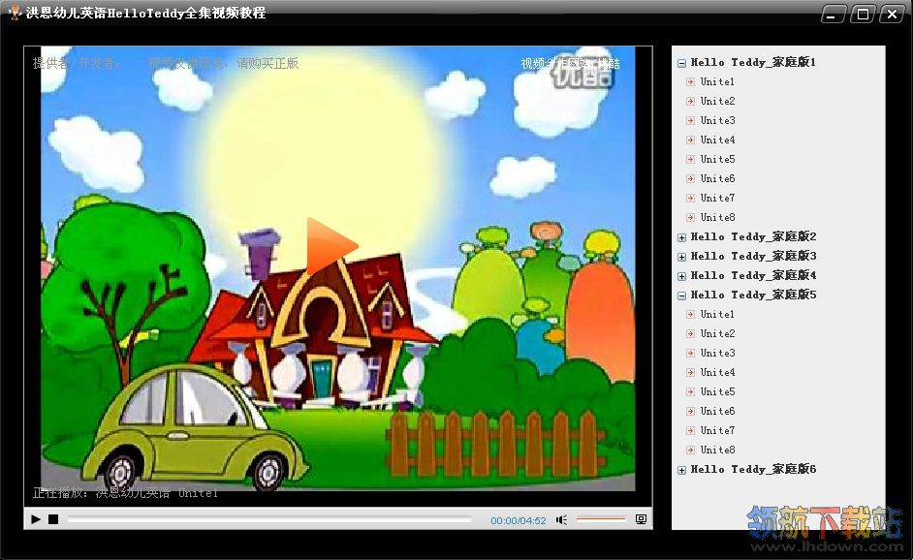Click arrow icon of Unite8 under 家庭版5

click(x=691, y=450)
